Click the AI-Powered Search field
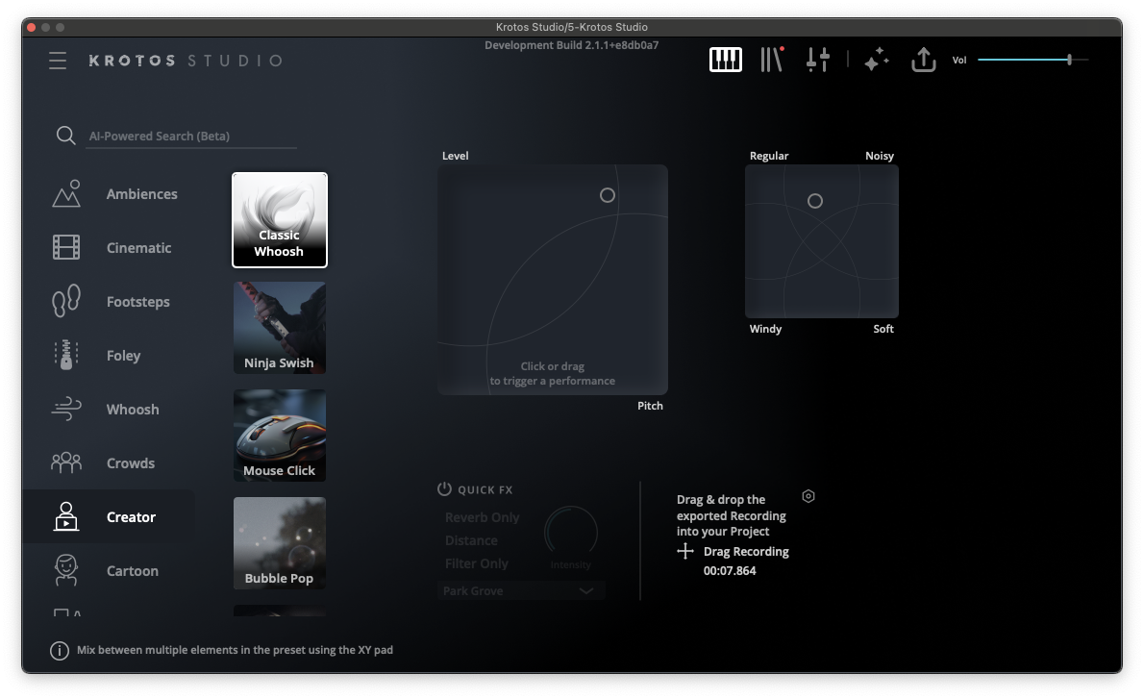The height and width of the screenshot is (699, 1144). [191, 137]
